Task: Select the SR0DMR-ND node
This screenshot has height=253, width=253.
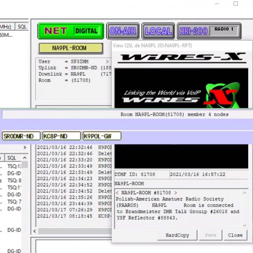Action: [21, 136]
